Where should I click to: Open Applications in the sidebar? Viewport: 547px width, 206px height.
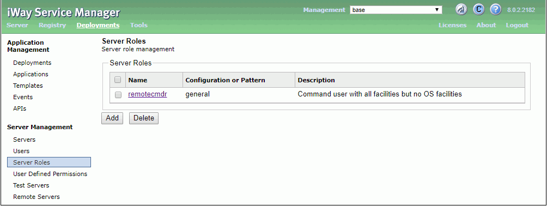click(x=31, y=74)
